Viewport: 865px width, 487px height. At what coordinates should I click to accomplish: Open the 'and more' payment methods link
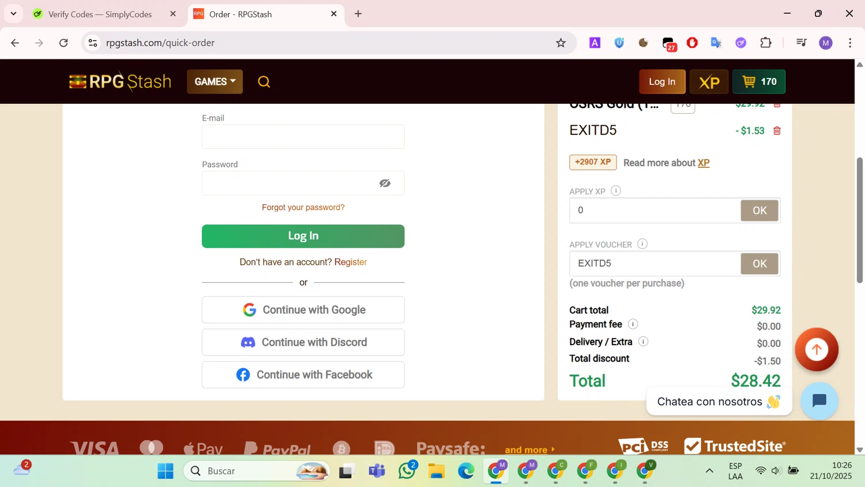coord(529,449)
